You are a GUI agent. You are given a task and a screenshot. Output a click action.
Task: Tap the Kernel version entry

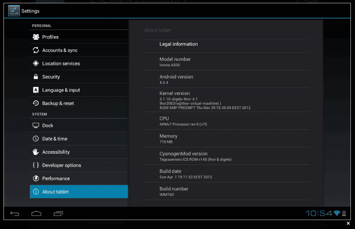(x=226, y=100)
